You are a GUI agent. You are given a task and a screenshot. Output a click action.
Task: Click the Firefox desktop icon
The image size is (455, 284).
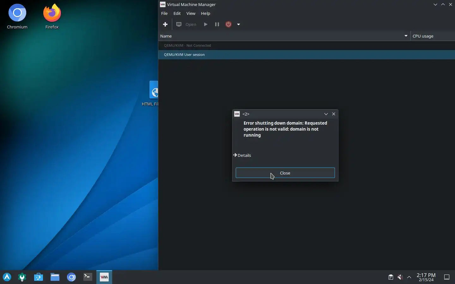pyautogui.click(x=52, y=16)
